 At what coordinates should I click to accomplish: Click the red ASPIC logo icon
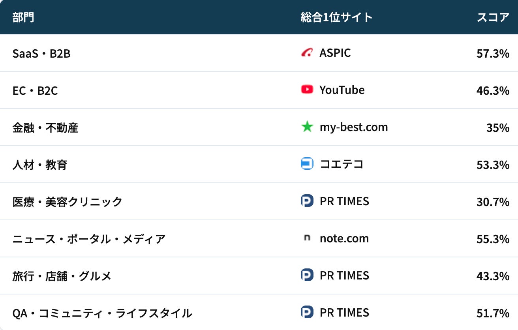pyautogui.click(x=307, y=52)
